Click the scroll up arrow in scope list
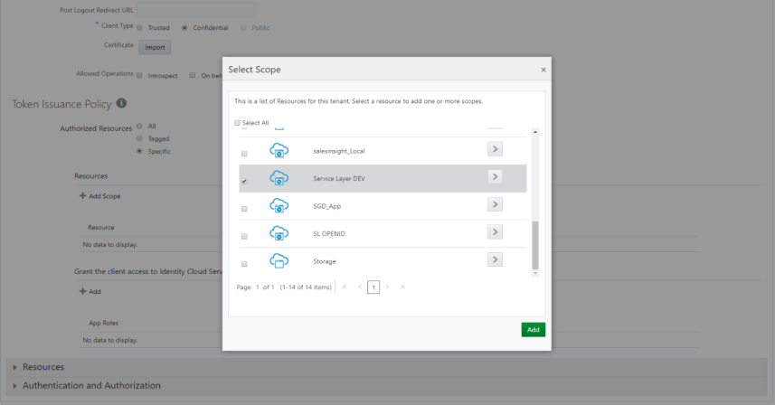The height and width of the screenshot is (405, 775). 535,132
